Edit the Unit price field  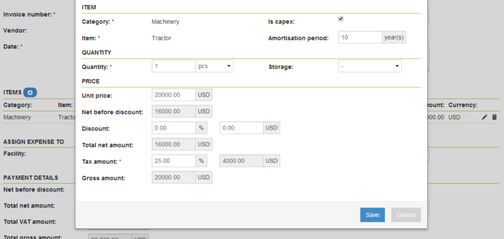coord(174,95)
